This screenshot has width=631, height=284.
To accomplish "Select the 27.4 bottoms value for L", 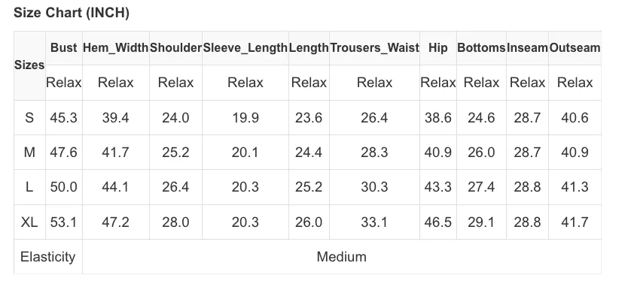I will click(481, 187).
